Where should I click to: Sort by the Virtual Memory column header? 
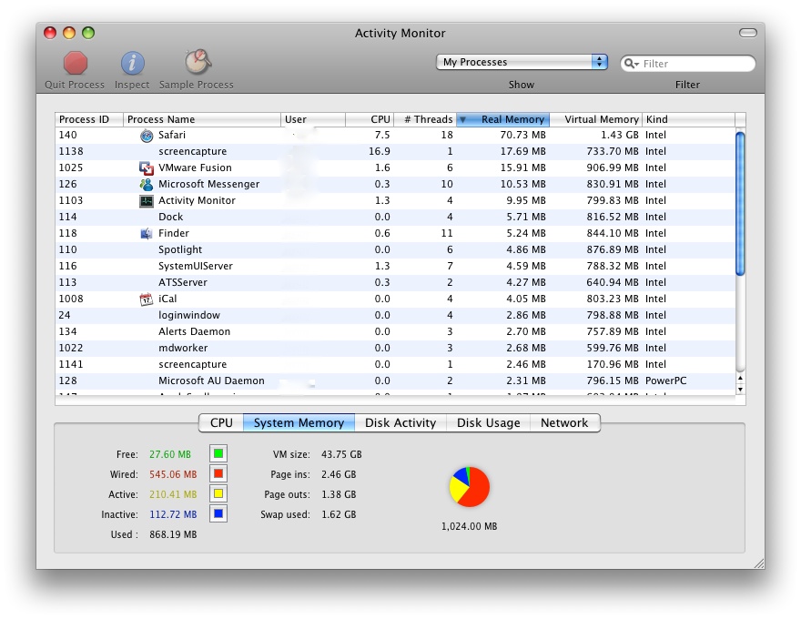[595, 119]
